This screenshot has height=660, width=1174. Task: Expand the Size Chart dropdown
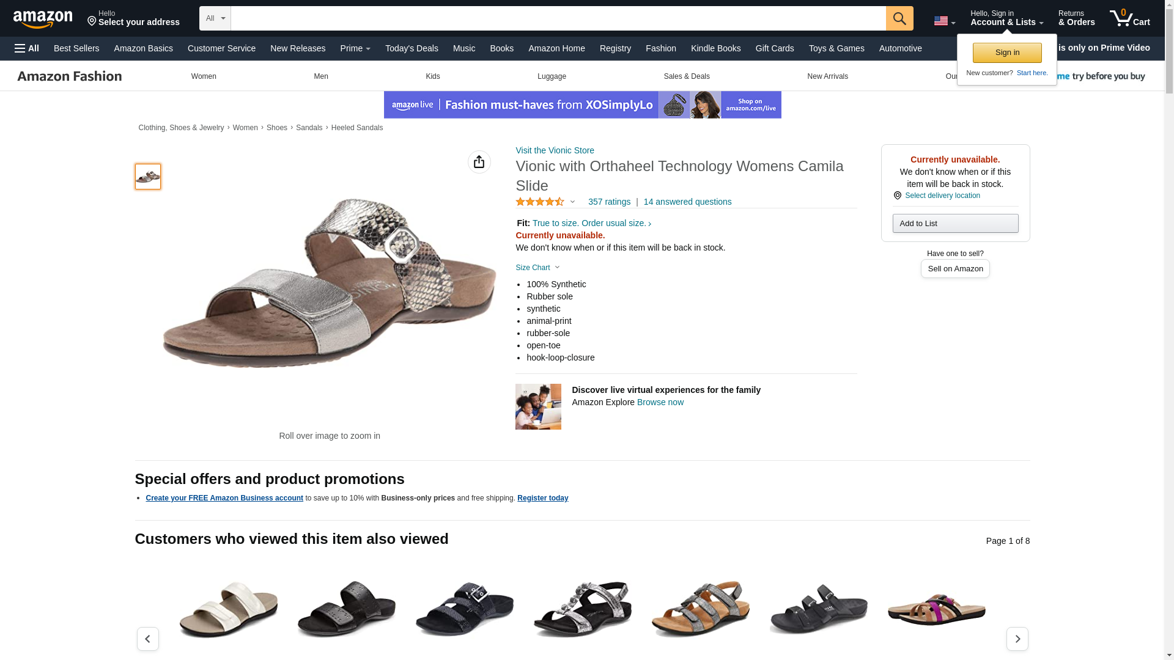coord(537,268)
